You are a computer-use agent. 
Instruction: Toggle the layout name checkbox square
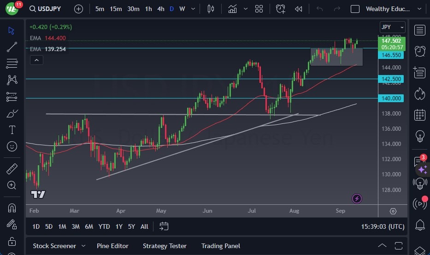pyautogui.click(x=355, y=9)
